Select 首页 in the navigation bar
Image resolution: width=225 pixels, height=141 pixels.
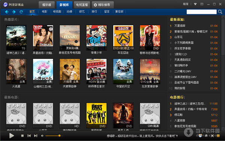[x=32, y=12]
